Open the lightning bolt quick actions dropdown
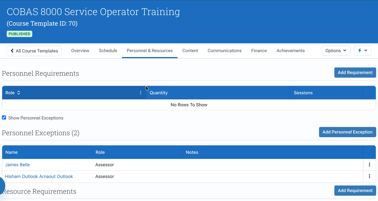The width and height of the screenshot is (378, 201). [x=363, y=51]
